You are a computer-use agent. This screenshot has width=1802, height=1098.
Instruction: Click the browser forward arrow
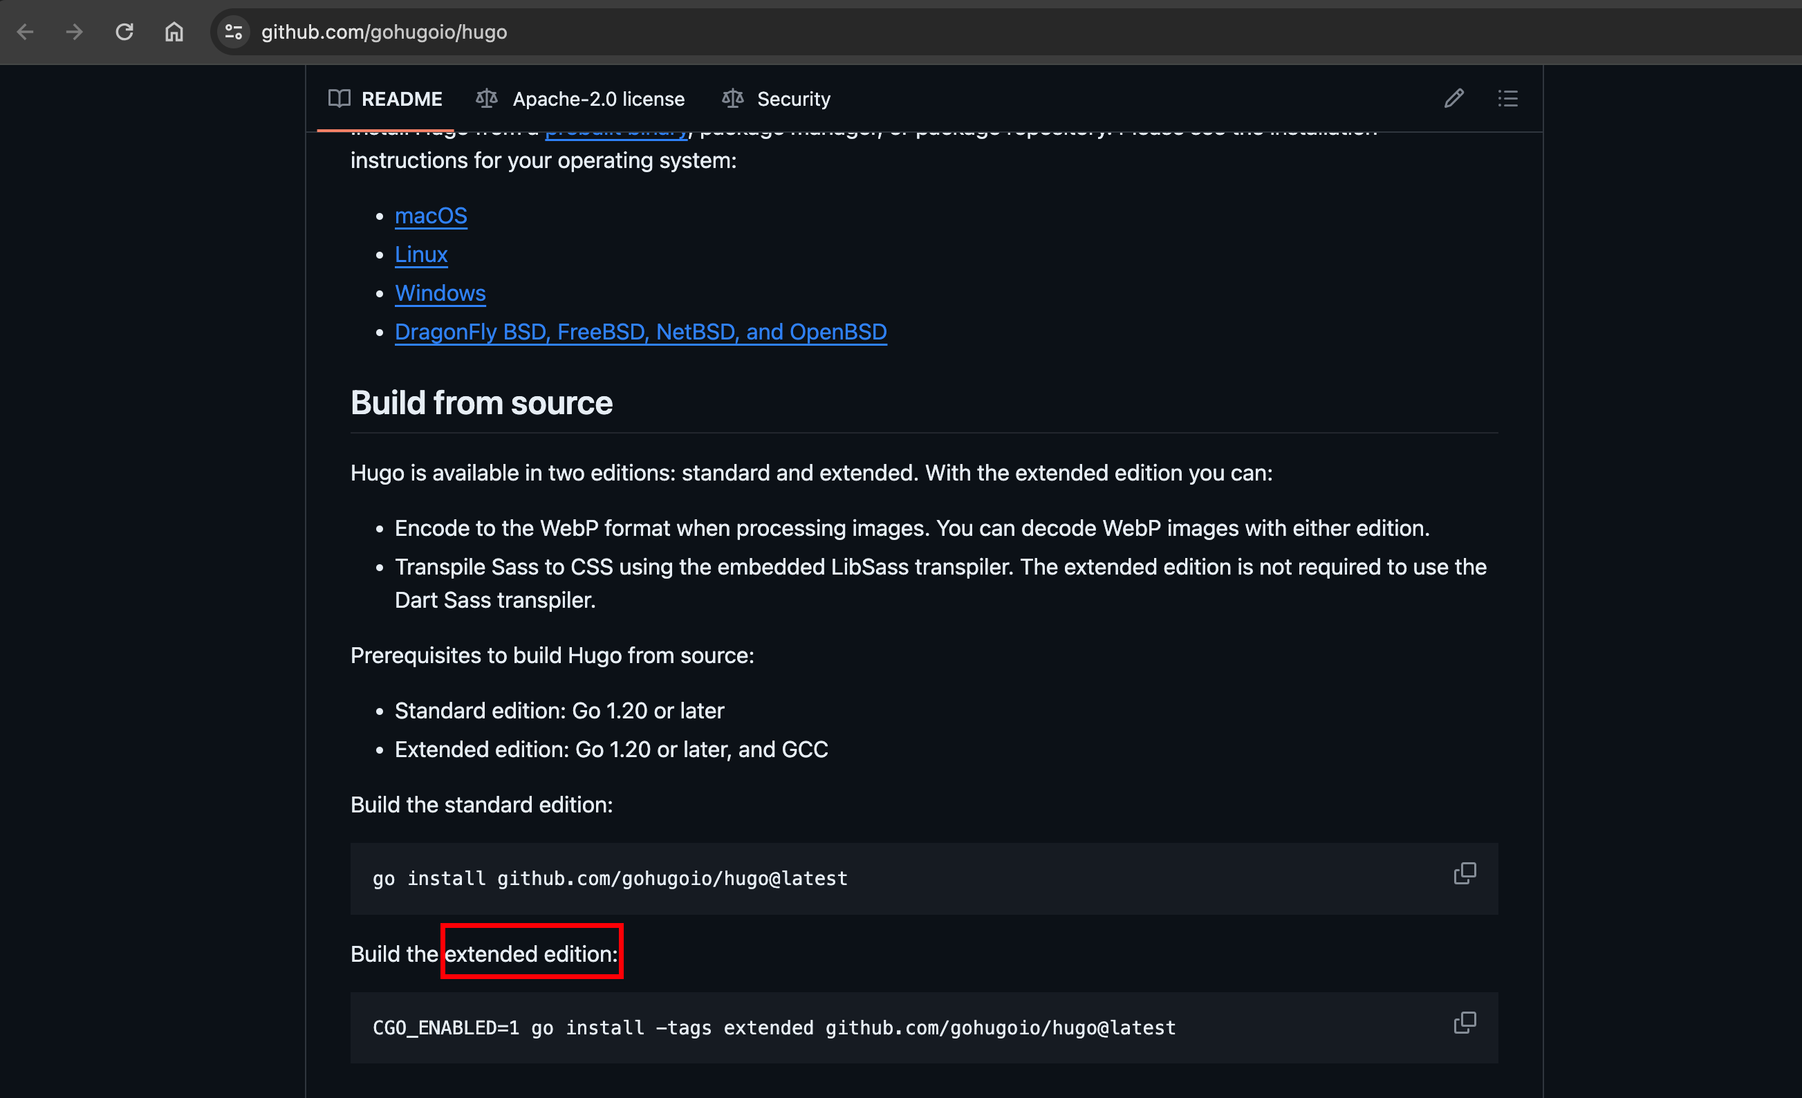point(75,32)
